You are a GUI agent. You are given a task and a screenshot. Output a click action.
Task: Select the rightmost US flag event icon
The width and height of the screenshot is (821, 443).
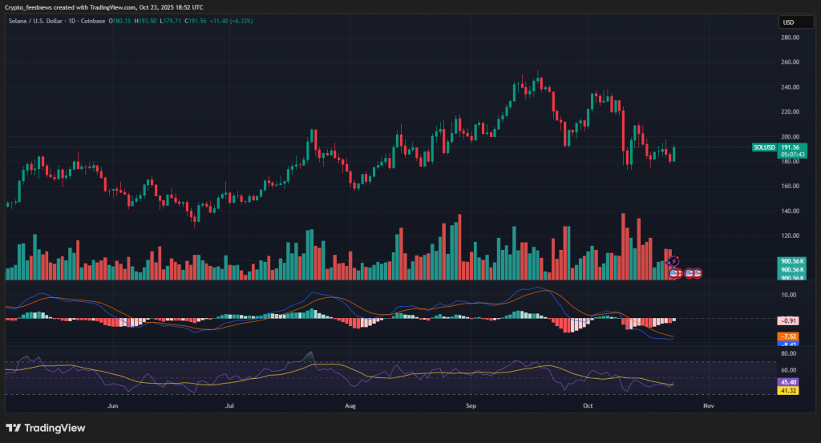pos(697,273)
